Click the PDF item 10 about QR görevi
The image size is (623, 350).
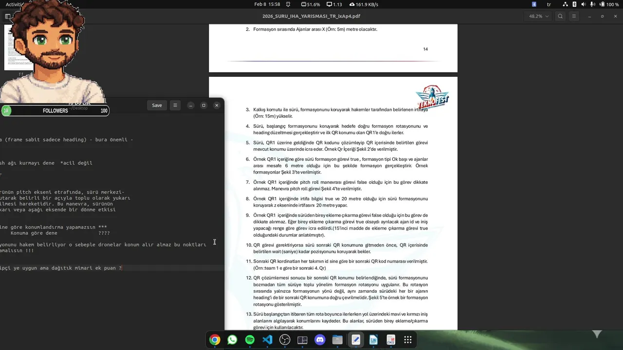(337, 248)
